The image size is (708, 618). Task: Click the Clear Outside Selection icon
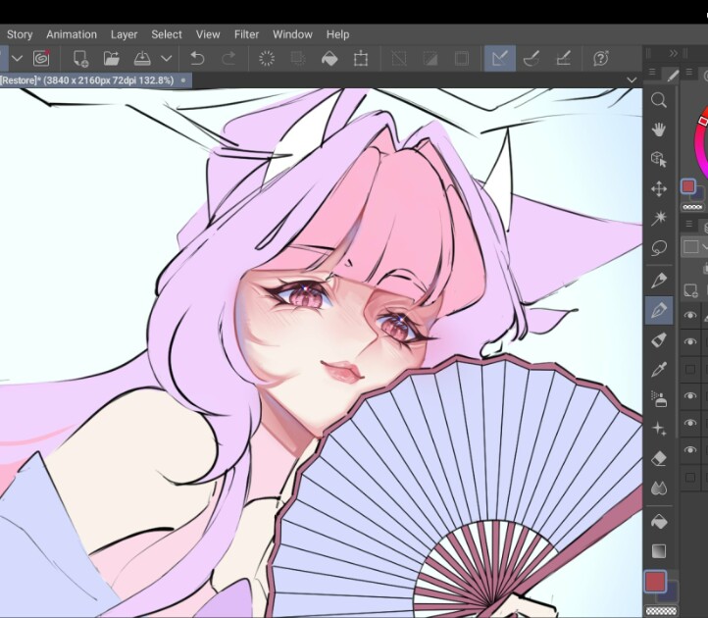point(298,58)
